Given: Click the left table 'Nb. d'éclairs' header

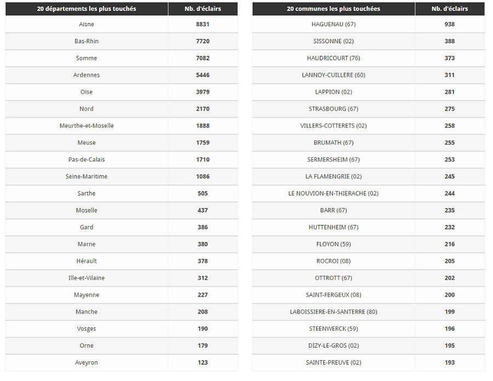Looking at the screenshot, I should click(203, 9).
